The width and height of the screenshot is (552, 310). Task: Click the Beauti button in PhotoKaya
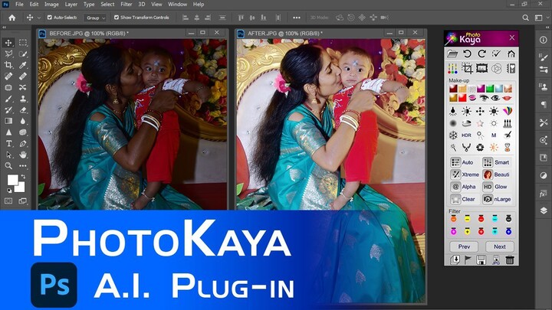496,175
